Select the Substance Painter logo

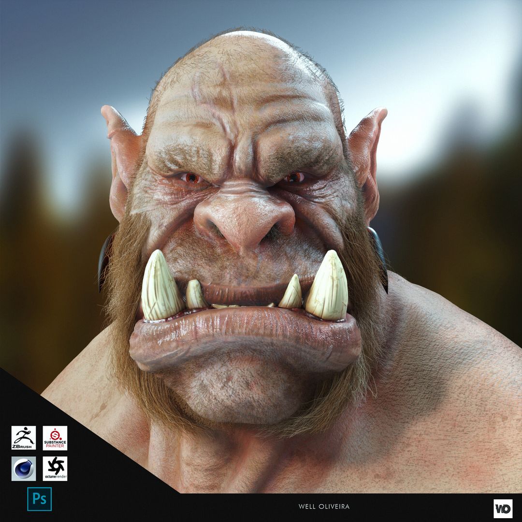55,438
